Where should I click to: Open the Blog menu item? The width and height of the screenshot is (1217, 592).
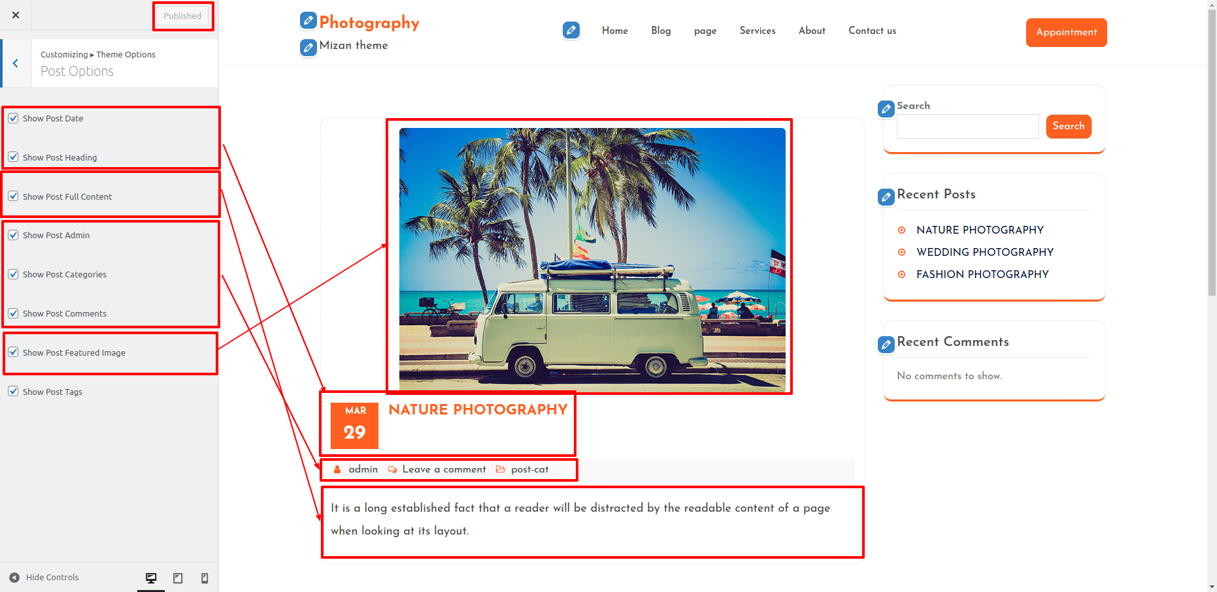tap(661, 31)
